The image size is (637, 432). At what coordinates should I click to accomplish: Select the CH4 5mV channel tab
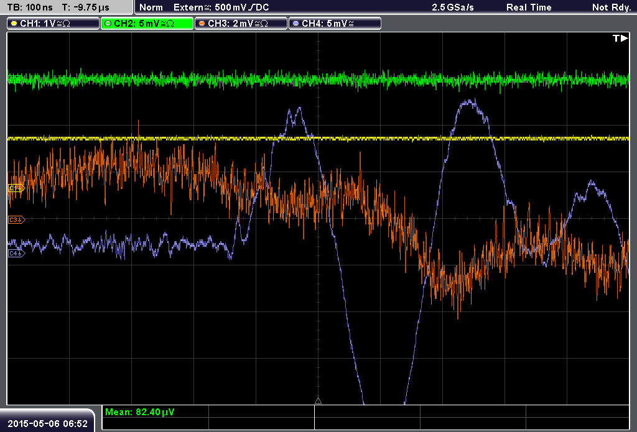click(335, 24)
